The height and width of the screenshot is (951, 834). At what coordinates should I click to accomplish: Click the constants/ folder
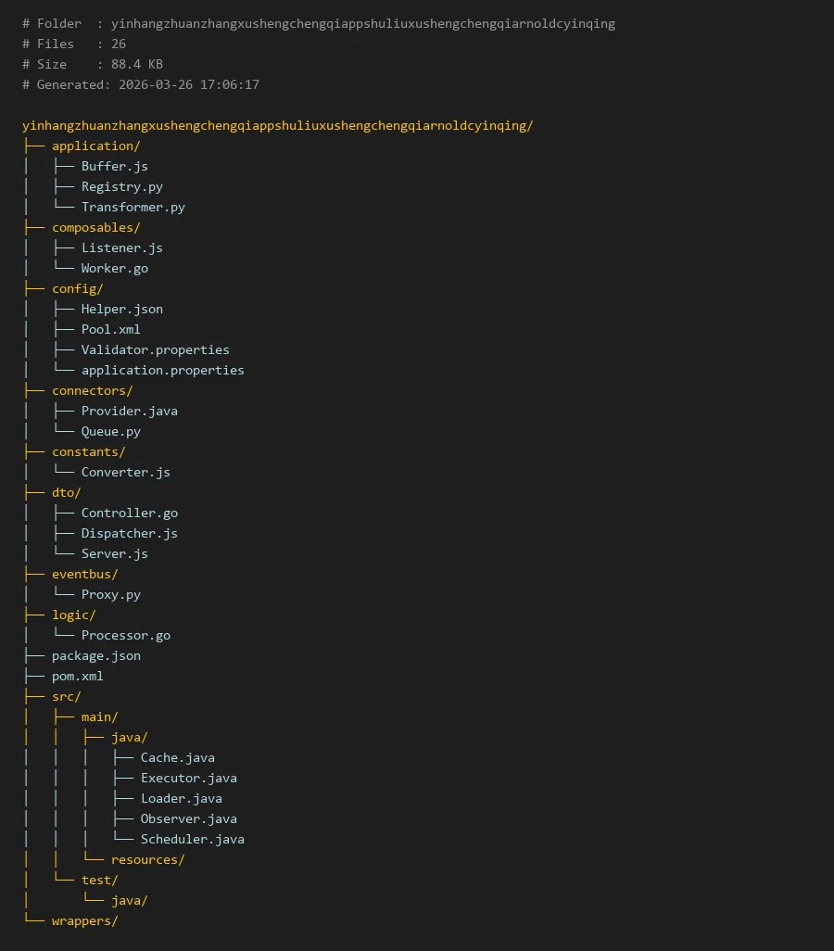click(x=88, y=451)
